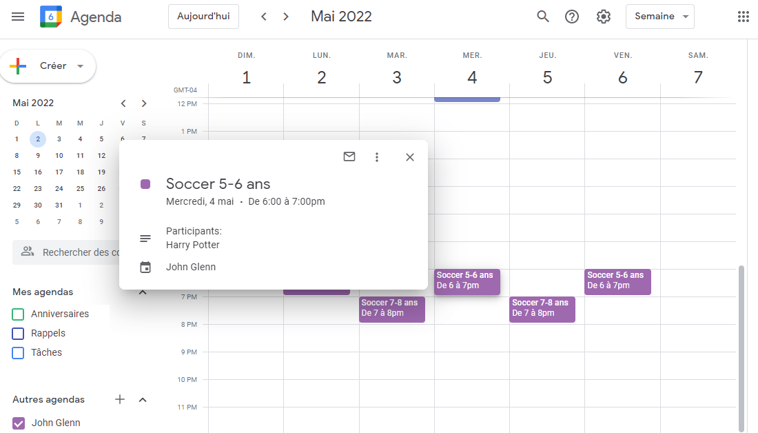Select Tuesday 3 column header
This screenshot has width=758, height=433.
tap(397, 69)
